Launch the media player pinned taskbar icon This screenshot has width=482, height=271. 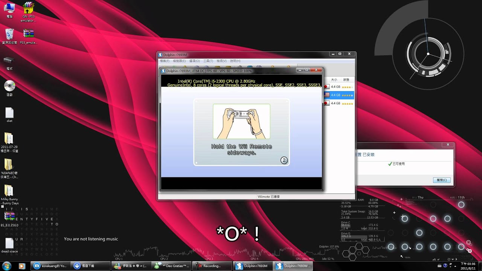(22, 266)
